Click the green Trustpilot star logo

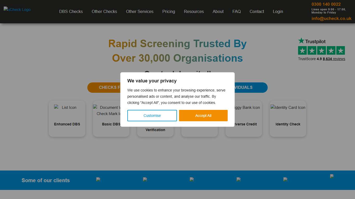[301, 40]
